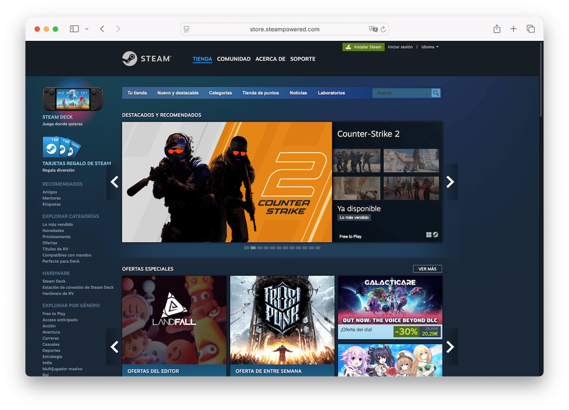
Task: Open Etiquetas under Recomendados
Action: point(51,204)
